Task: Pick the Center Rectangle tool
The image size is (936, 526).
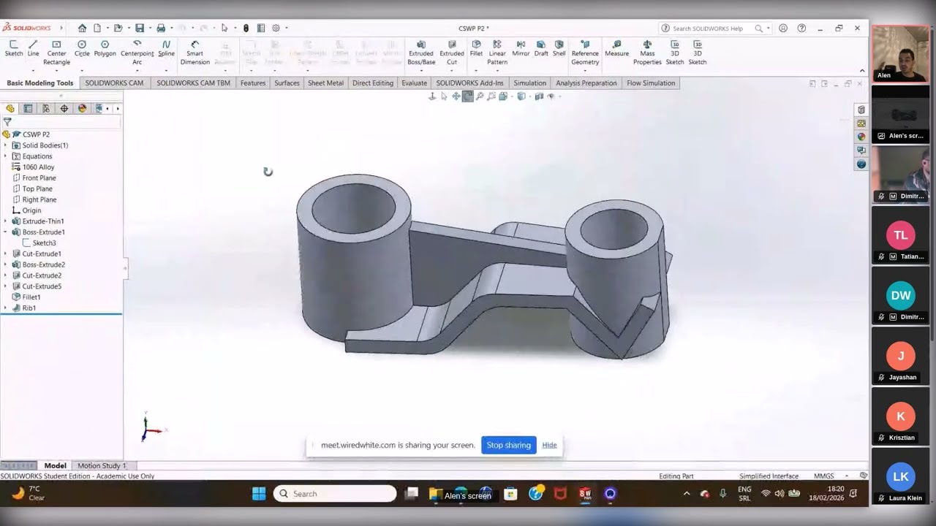Action: [x=56, y=53]
